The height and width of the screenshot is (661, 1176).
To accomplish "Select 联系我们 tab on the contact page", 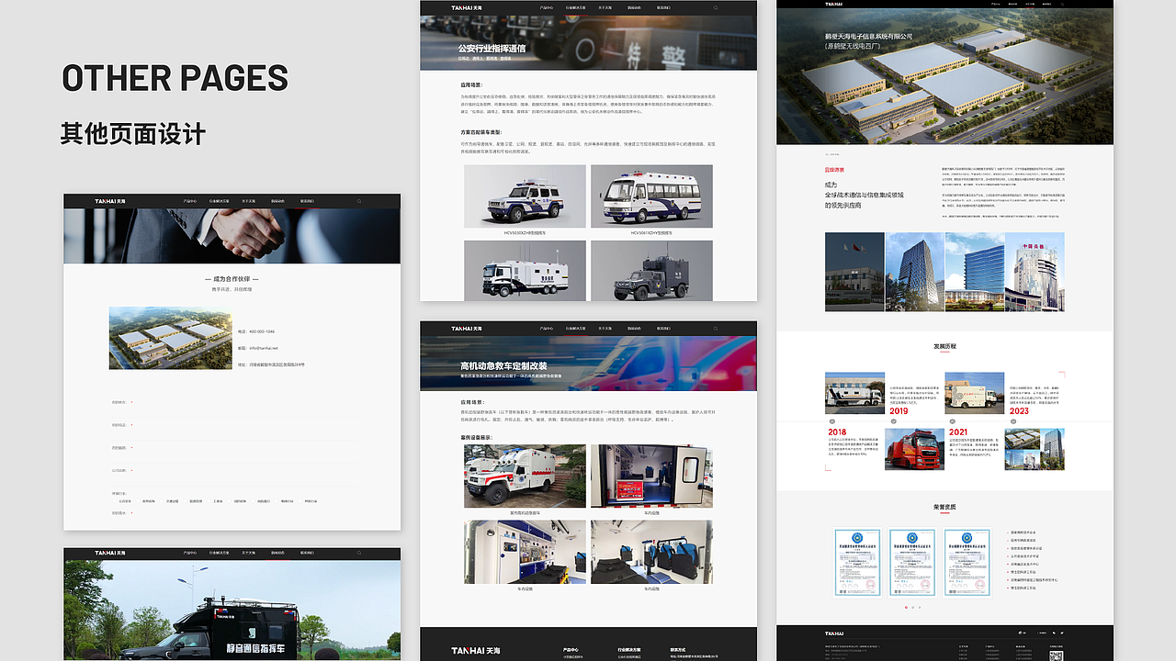I will coord(307,201).
